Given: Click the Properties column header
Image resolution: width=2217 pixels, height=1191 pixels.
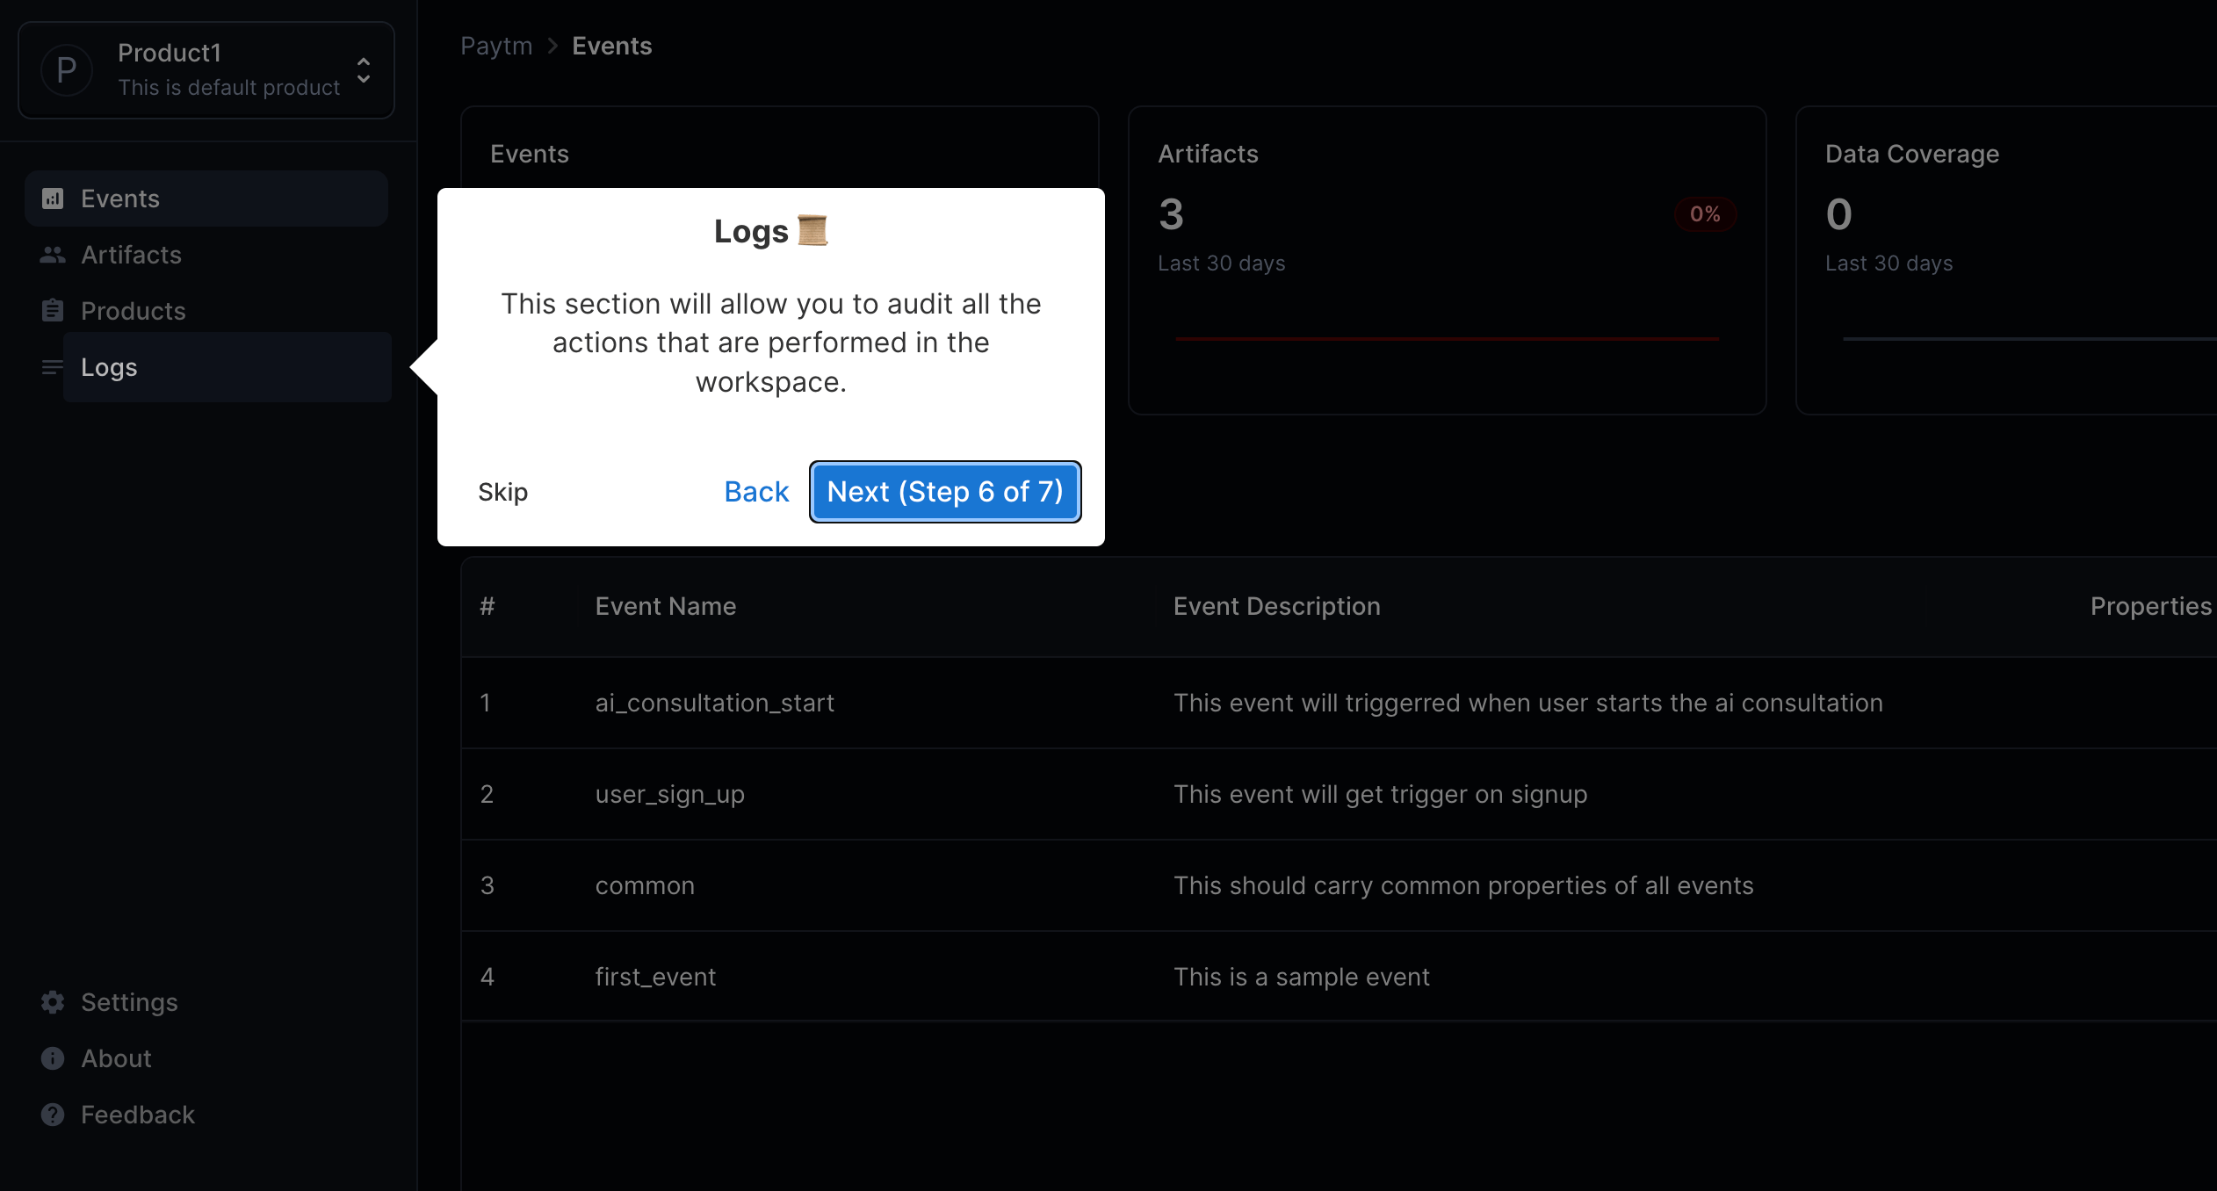Looking at the screenshot, I should click(x=2151, y=606).
